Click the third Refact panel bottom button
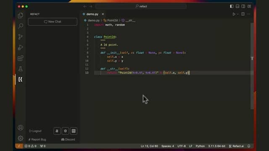Viewport: 269px width, 151px height. [74, 131]
